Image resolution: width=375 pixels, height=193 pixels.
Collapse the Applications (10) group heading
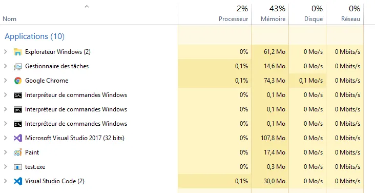click(x=35, y=36)
